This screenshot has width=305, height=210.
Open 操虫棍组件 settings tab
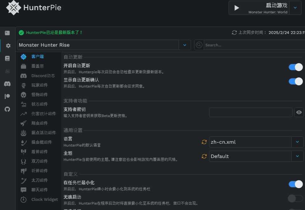coord(38,142)
